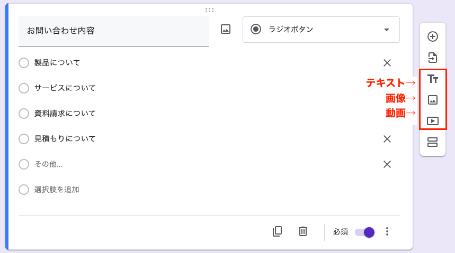The height and width of the screenshot is (253, 455).
Task: Open the ラジオボタン question type dropdown
Action: [x=321, y=30]
